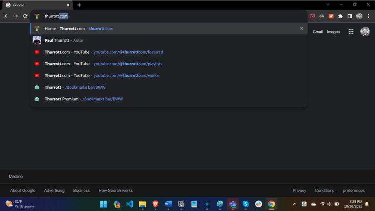The image size is (375, 211).
Task: Click the glasses extension icon
Action: point(321,16)
